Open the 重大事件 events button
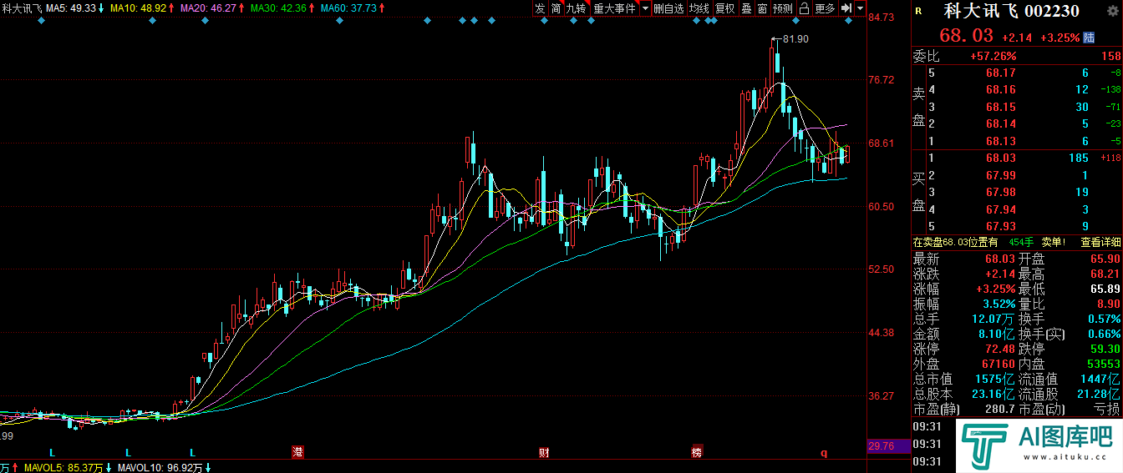Screen dimensions: 1123x473 point(614,8)
